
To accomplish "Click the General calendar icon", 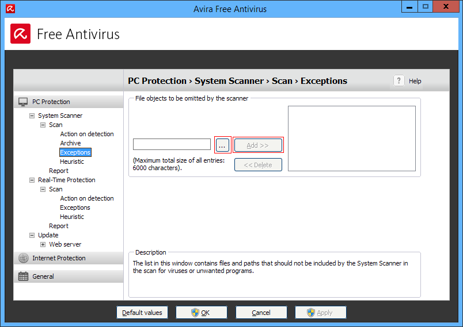I will point(23,276).
